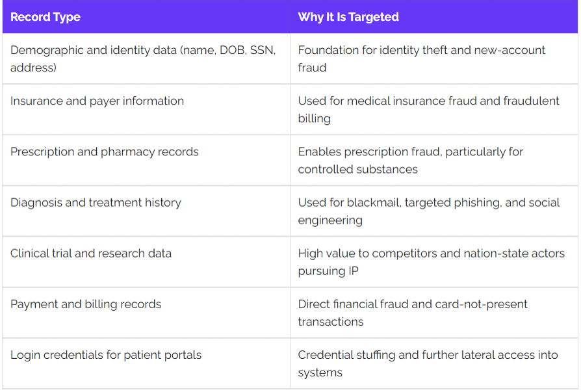Click the word billing under insurance fraud
Screen dimensions: 581x392
click(314, 119)
